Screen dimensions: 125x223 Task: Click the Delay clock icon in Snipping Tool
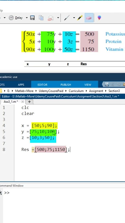[11, 18]
